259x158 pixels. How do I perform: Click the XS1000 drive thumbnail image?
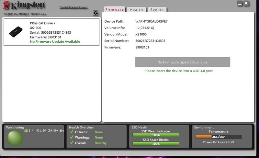[16, 31]
